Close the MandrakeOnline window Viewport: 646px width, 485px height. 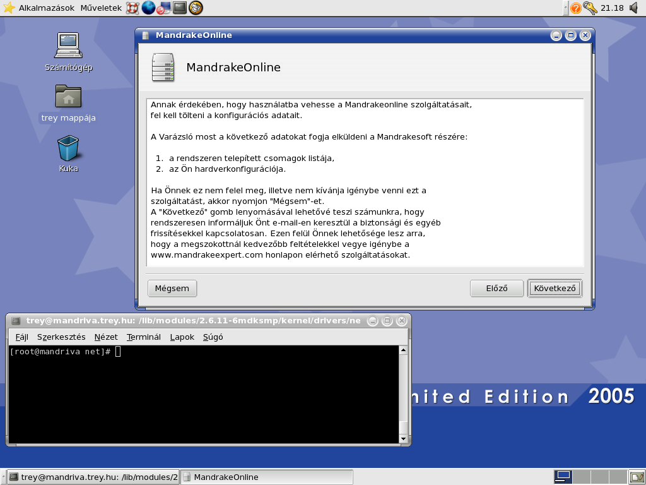tap(585, 35)
